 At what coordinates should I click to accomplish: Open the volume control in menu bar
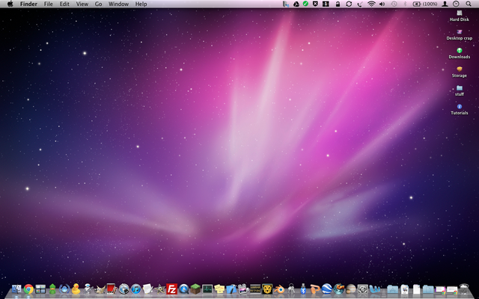click(x=382, y=4)
